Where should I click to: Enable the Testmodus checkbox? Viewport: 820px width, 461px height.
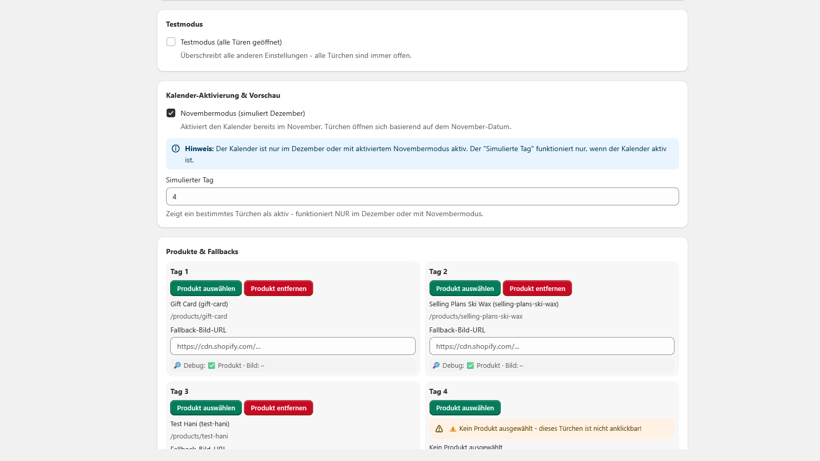171,42
